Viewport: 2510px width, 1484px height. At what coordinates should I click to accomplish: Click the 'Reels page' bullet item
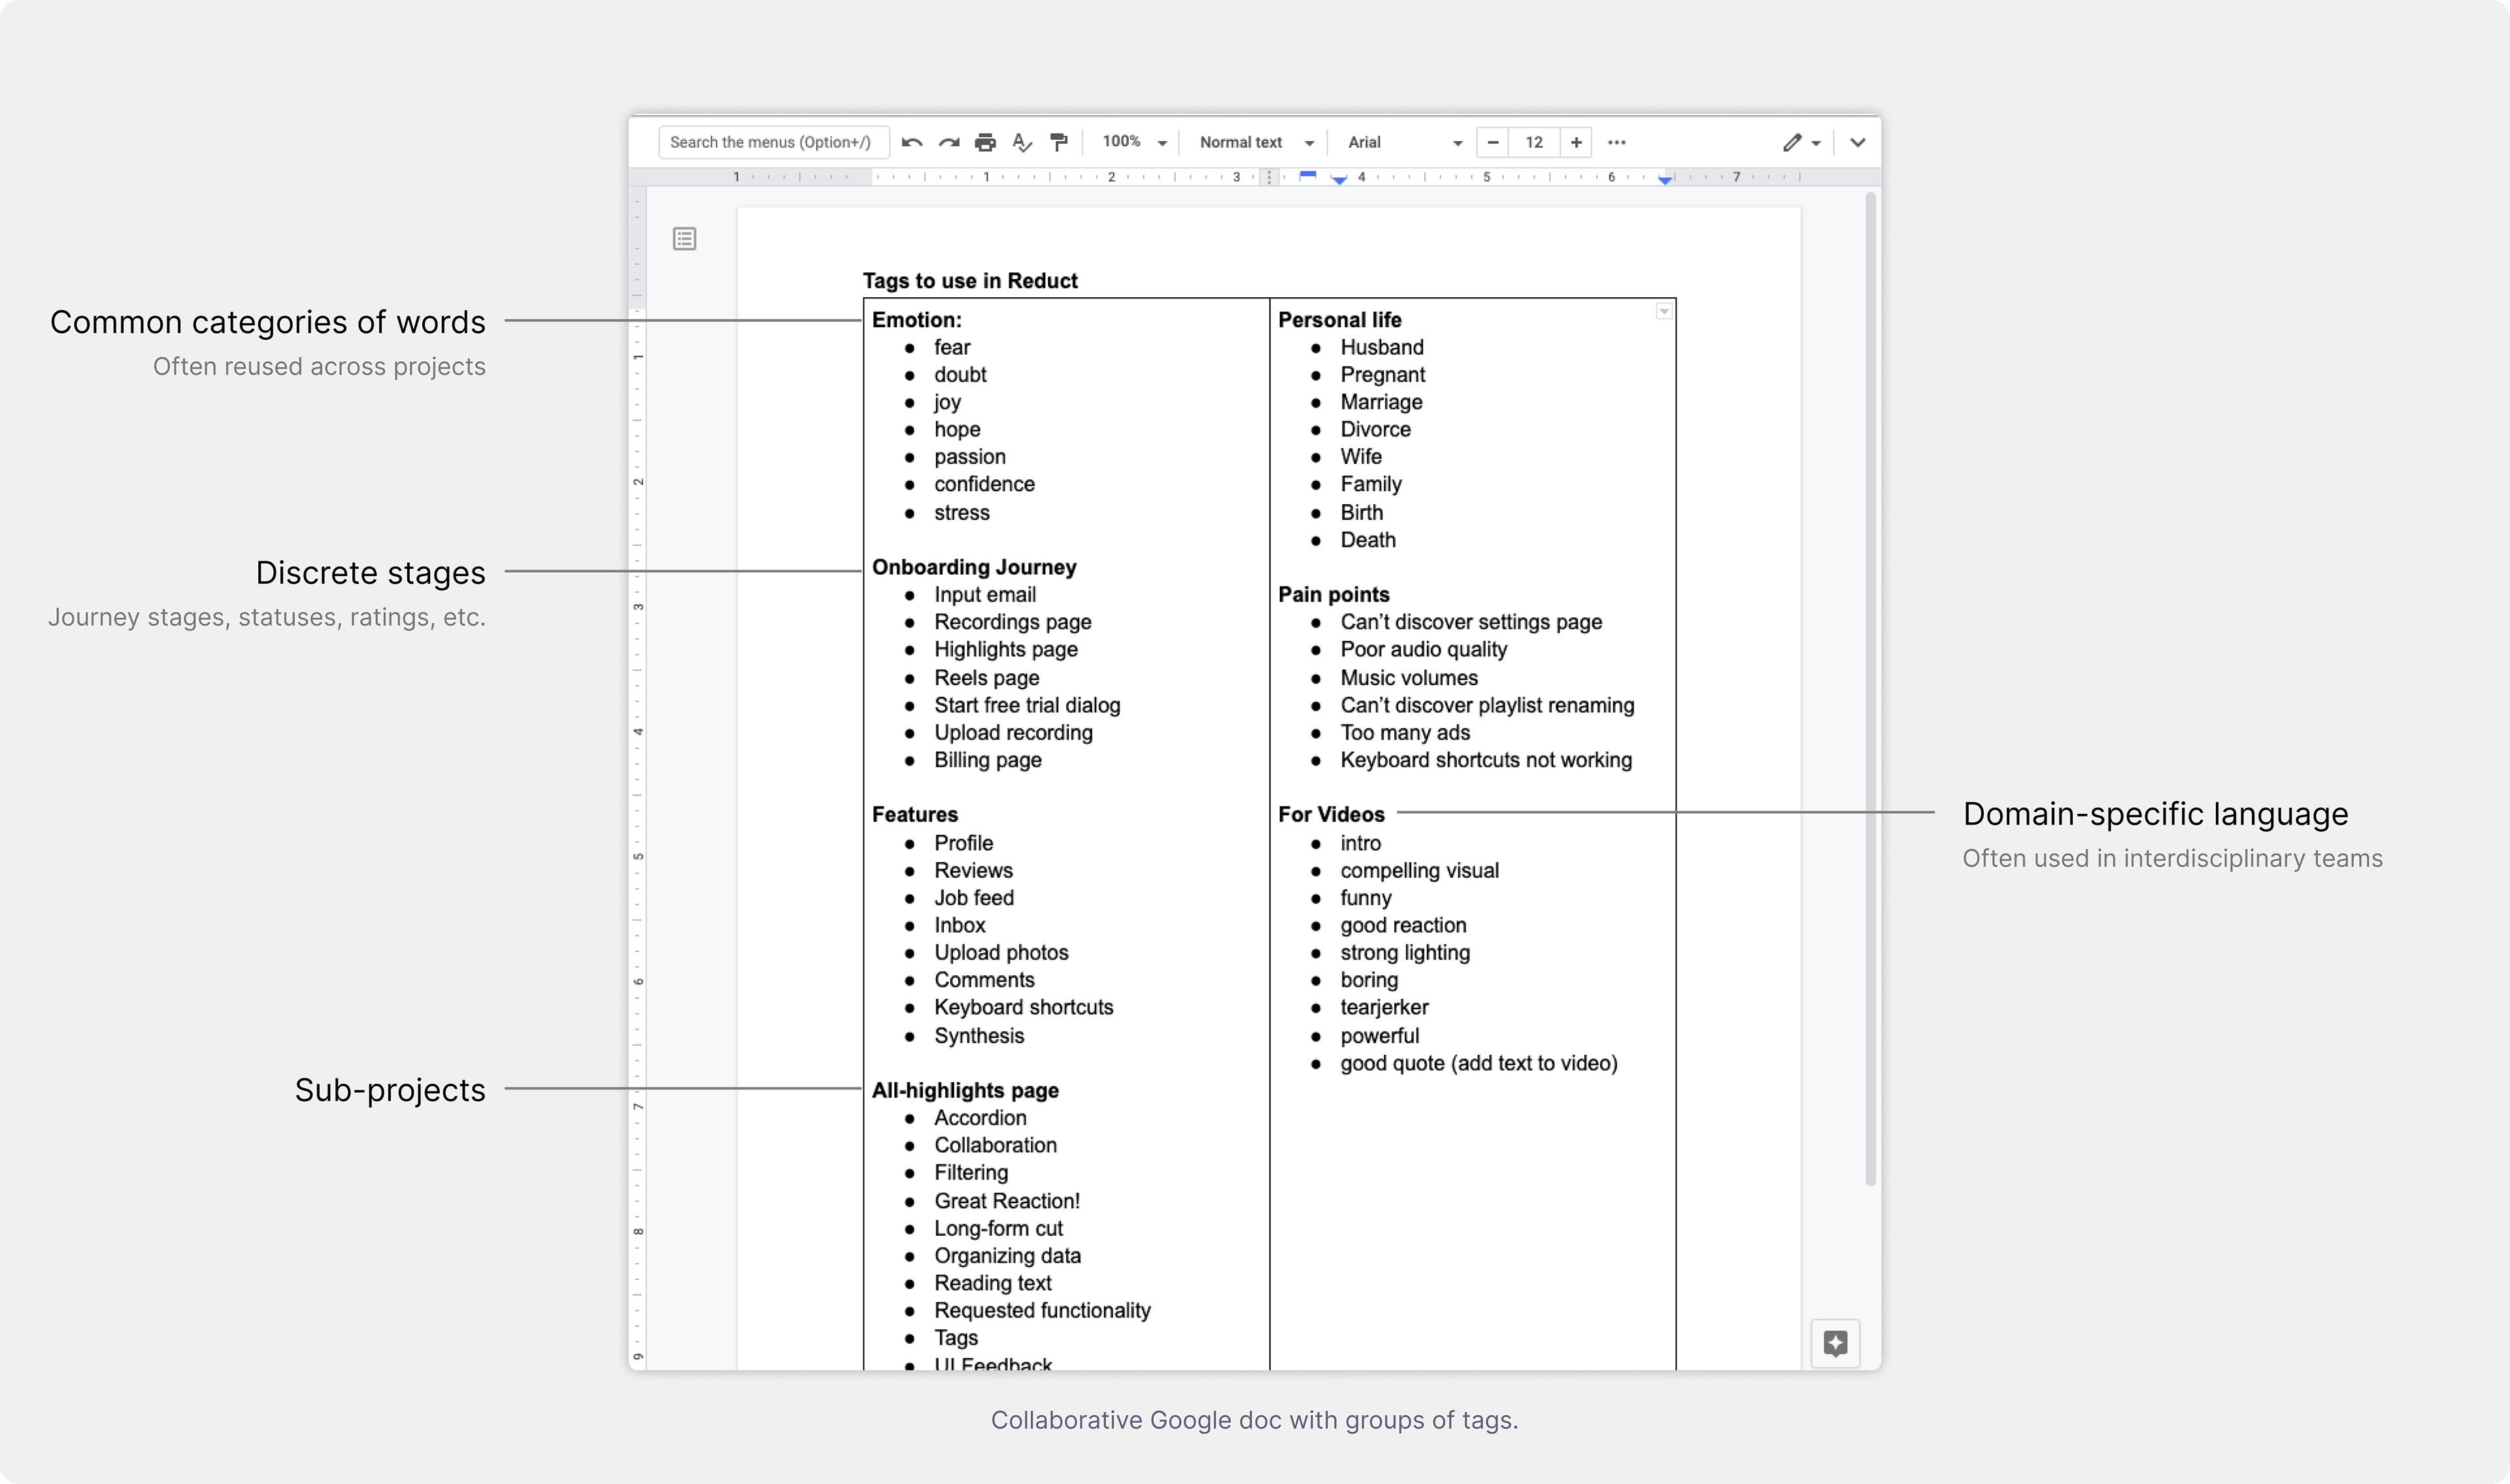point(986,678)
